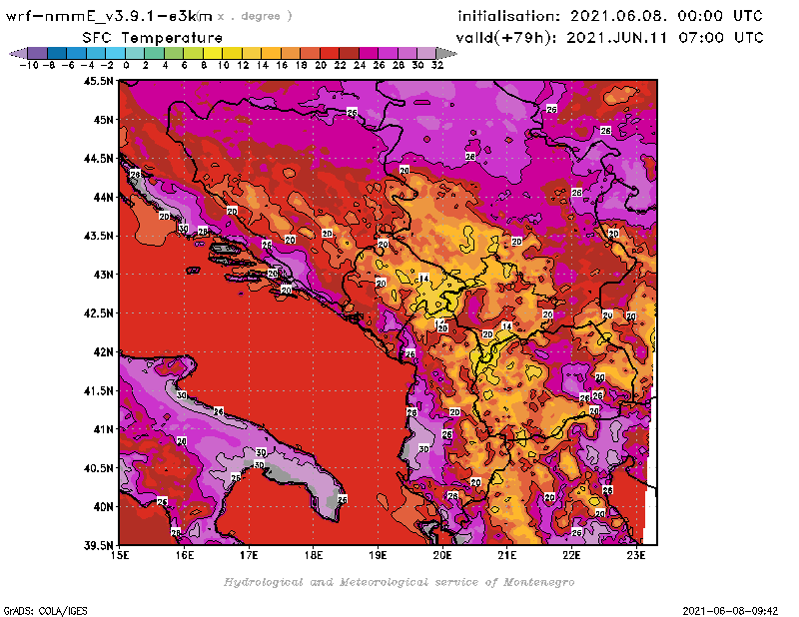Select the legend tick label 32
Viewport: 799px width, 617px height.
click(437, 65)
